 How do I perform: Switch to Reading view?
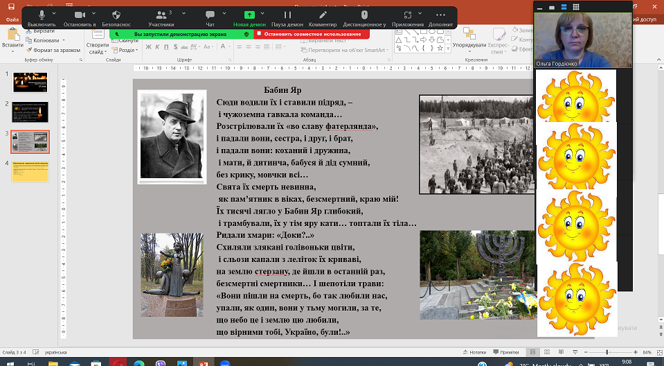pos(561,352)
